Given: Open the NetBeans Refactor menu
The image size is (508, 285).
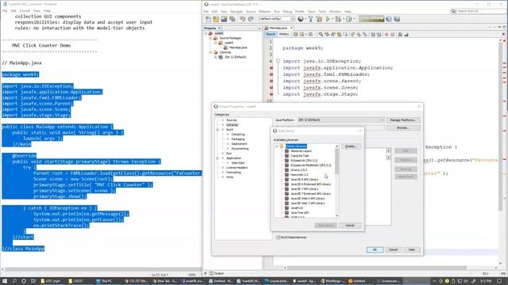Looking at the screenshot, I should point(264,11).
